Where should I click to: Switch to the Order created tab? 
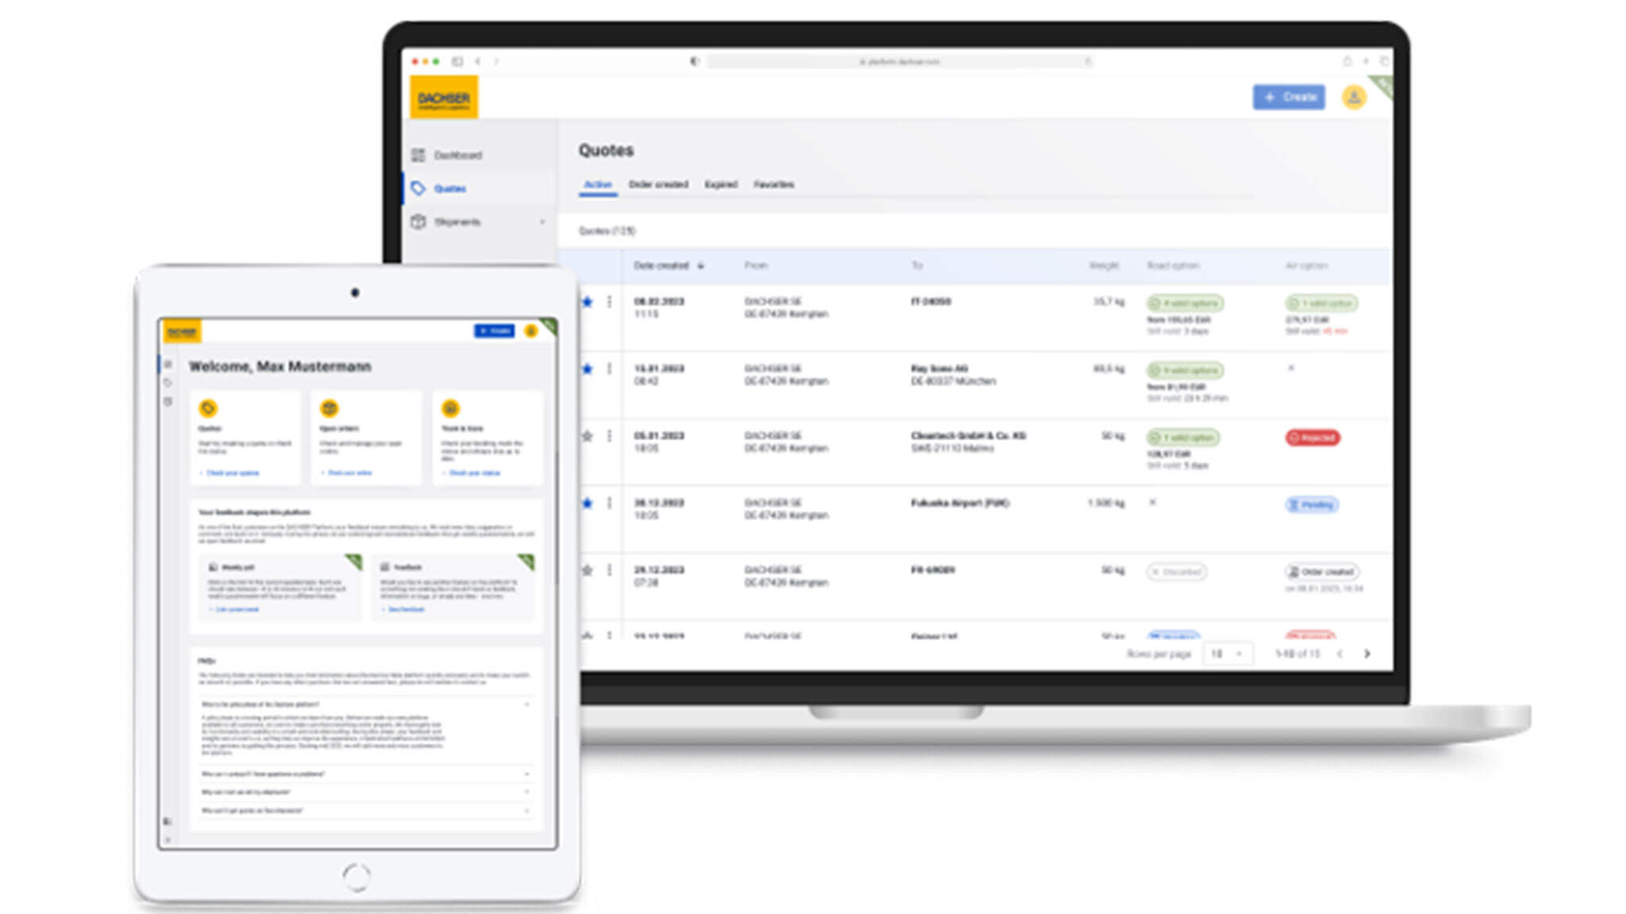click(x=658, y=184)
